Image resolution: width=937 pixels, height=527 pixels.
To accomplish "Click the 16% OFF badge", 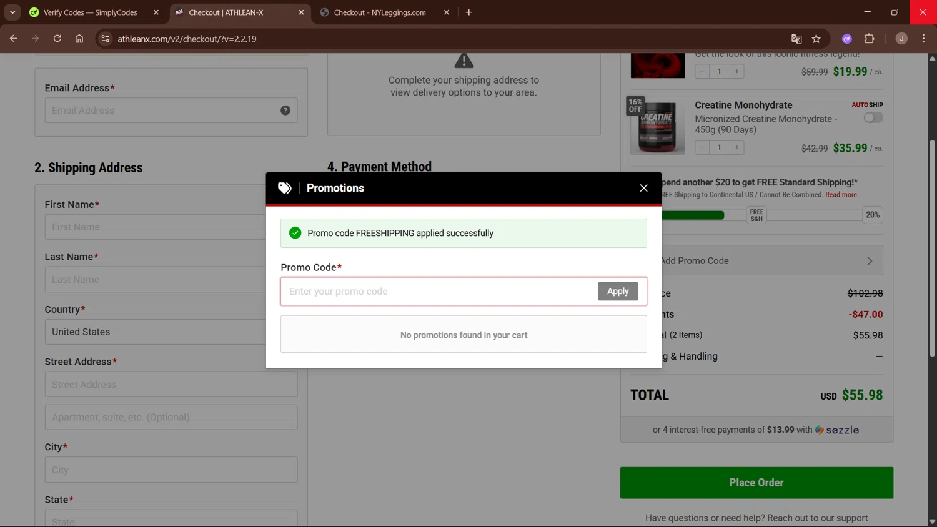I will (635, 106).
